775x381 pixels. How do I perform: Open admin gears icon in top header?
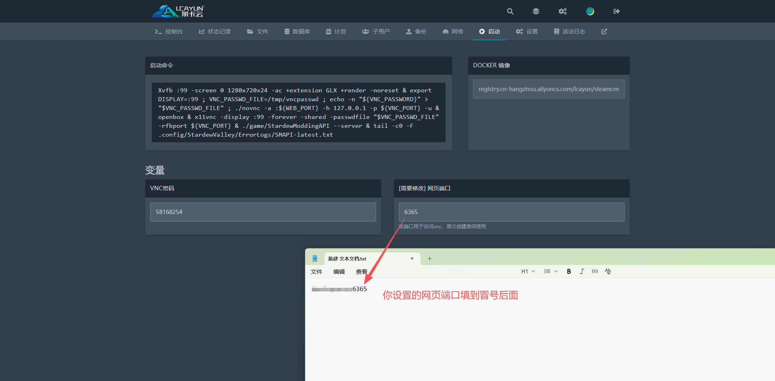[563, 11]
